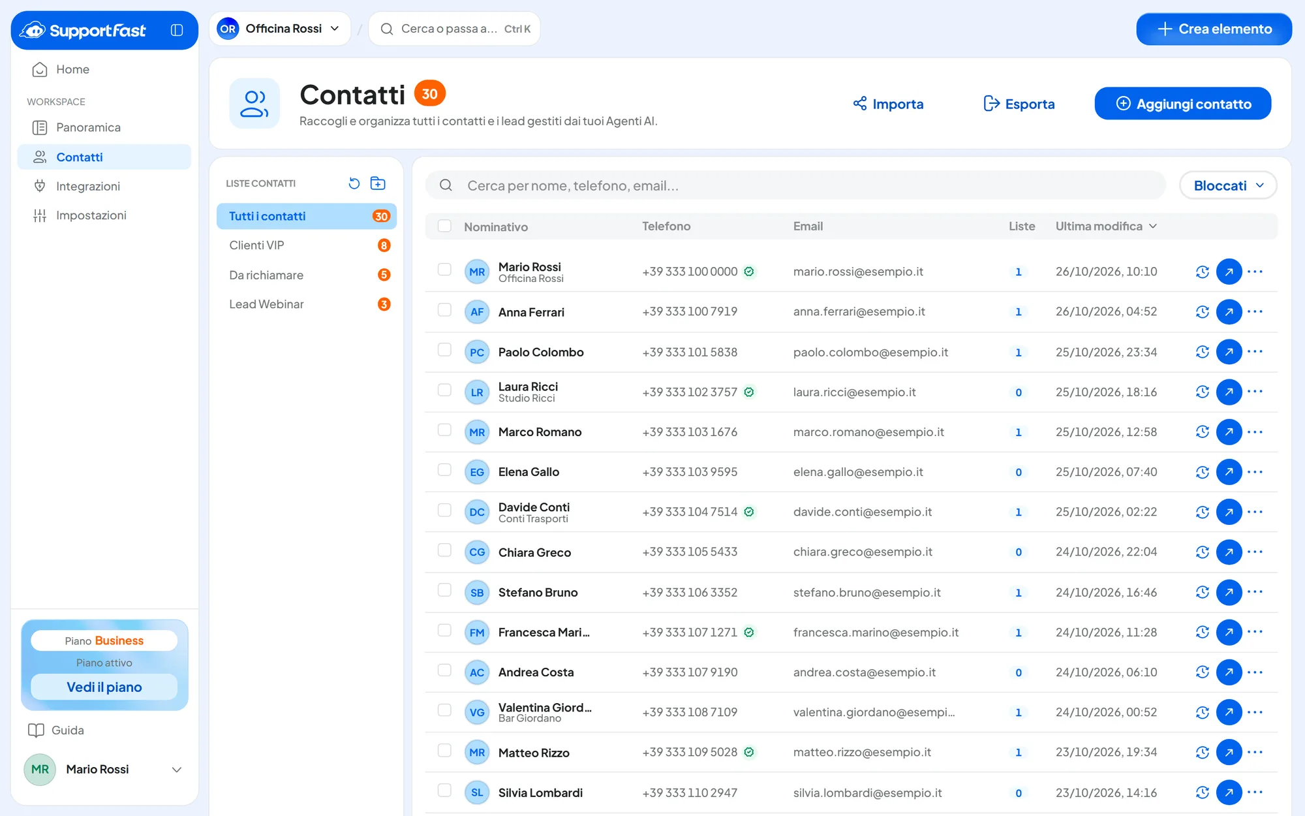Refresh the contact lists with the reload icon
This screenshot has width=1305, height=816.
click(354, 183)
